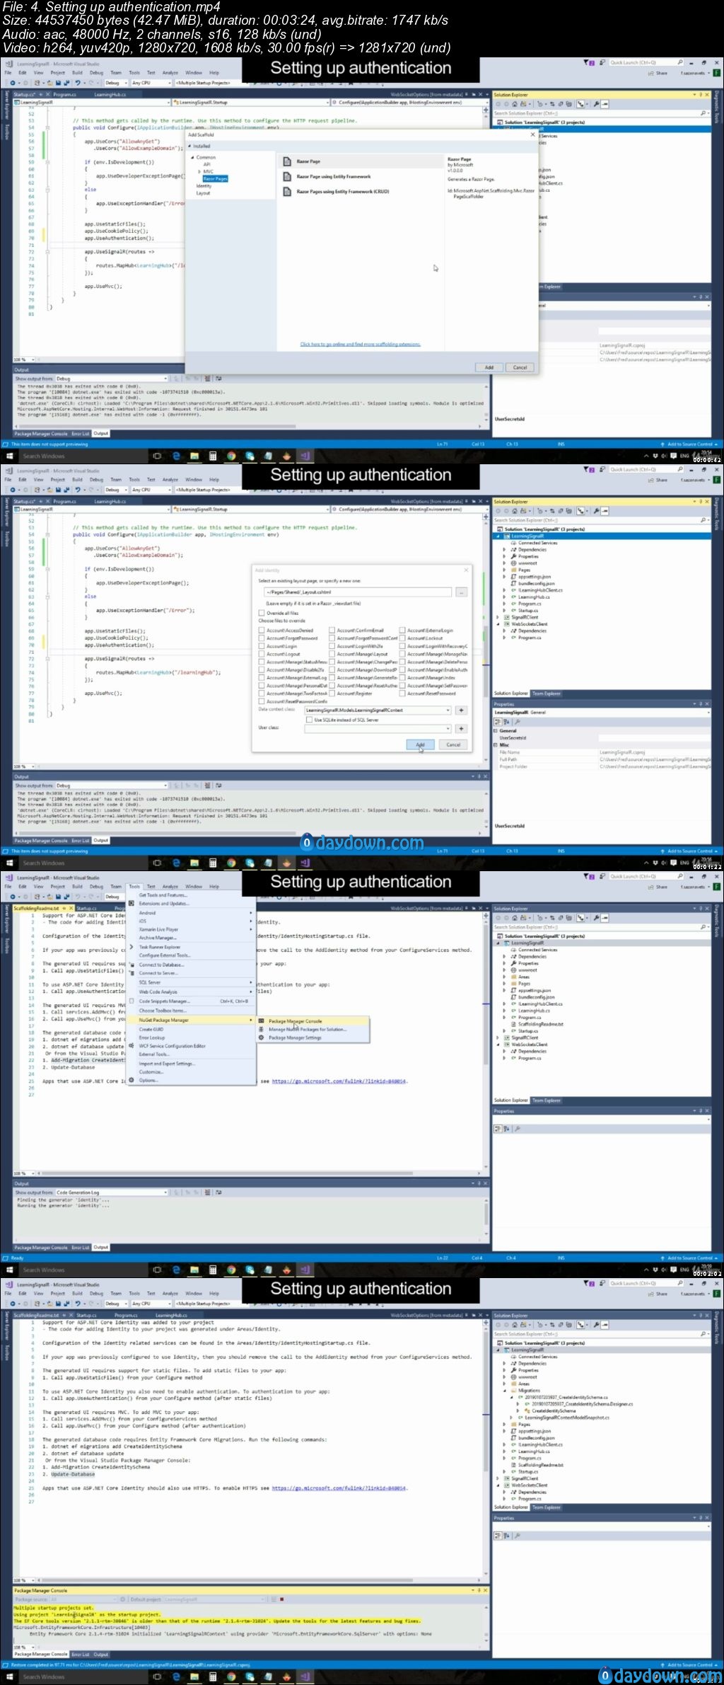Stop the command with the red Package Manager Console square

click(x=281, y=1599)
